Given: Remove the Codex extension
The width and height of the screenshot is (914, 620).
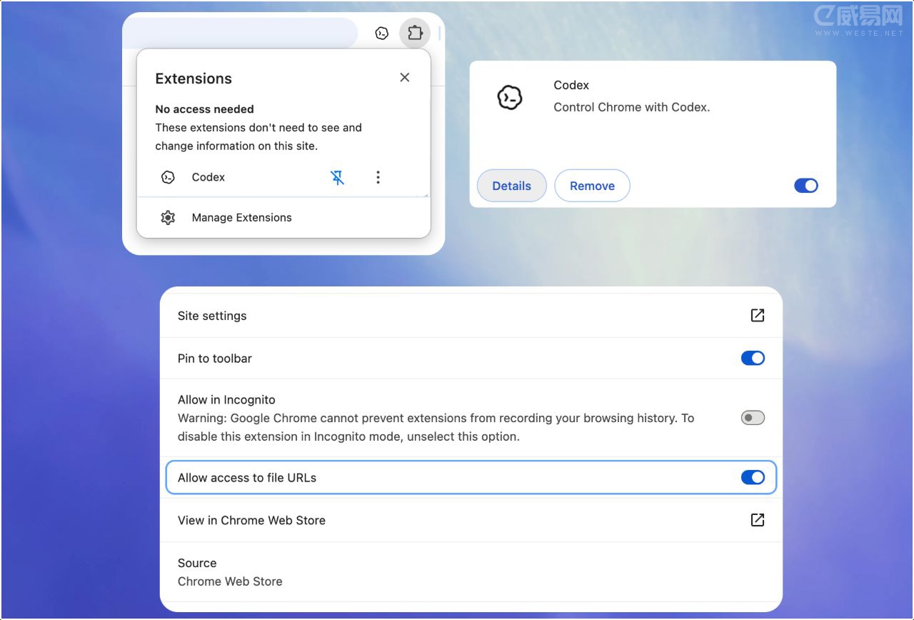Looking at the screenshot, I should pyautogui.click(x=592, y=186).
